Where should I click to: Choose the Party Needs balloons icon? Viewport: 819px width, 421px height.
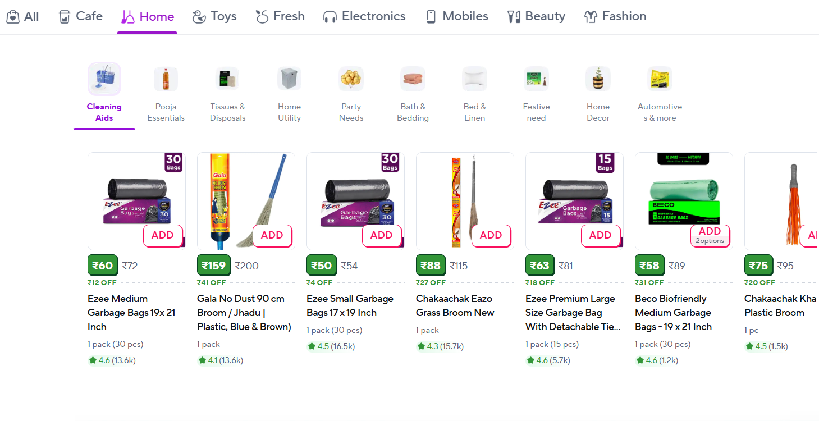tap(351, 80)
